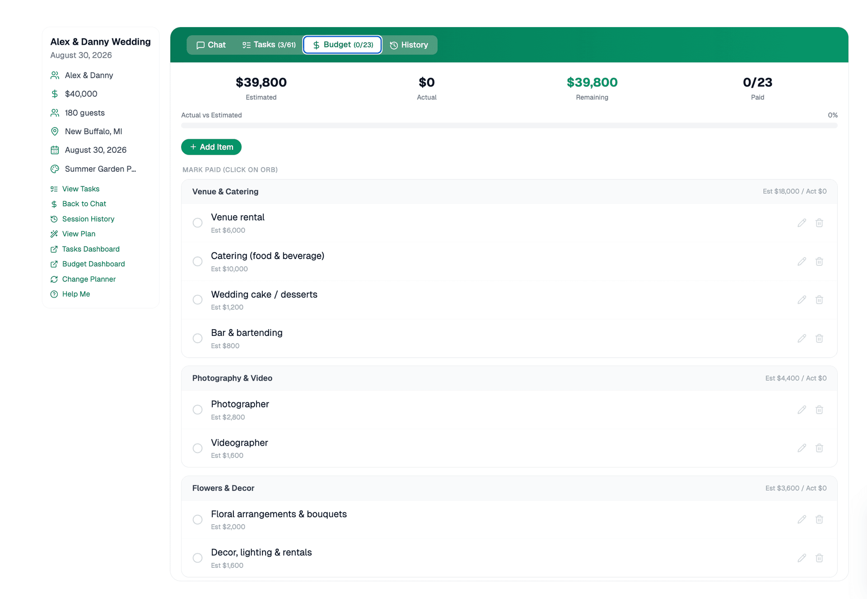867x599 pixels.
Task: Click the trash icon for Videographer
Action: (820, 448)
